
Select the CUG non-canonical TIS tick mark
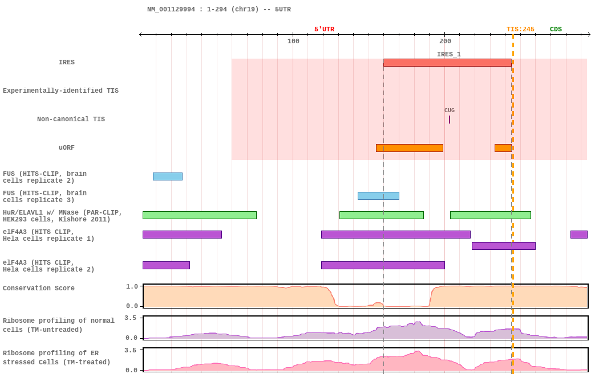pos(450,120)
